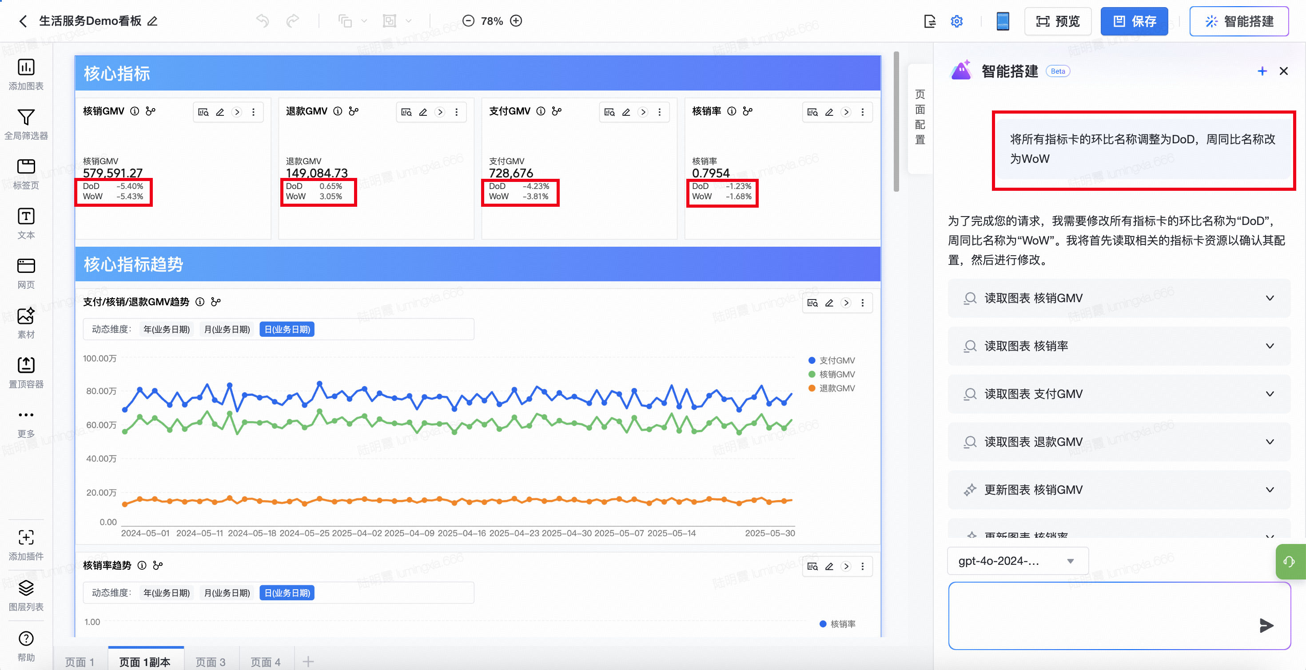Click the dashboard settings gear icon
The height and width of the screenshot is (670, 1306).
956,21
